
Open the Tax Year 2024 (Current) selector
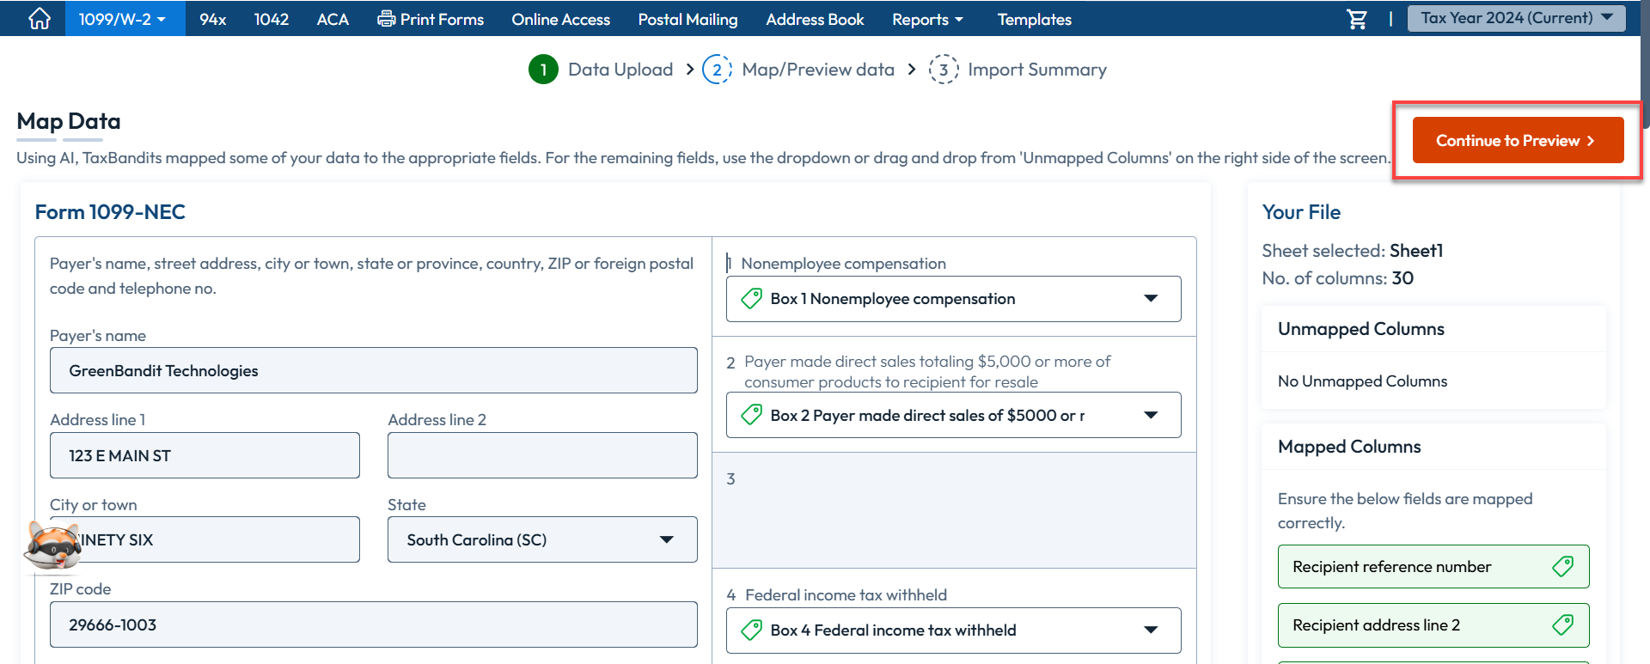click(1517, 18)
